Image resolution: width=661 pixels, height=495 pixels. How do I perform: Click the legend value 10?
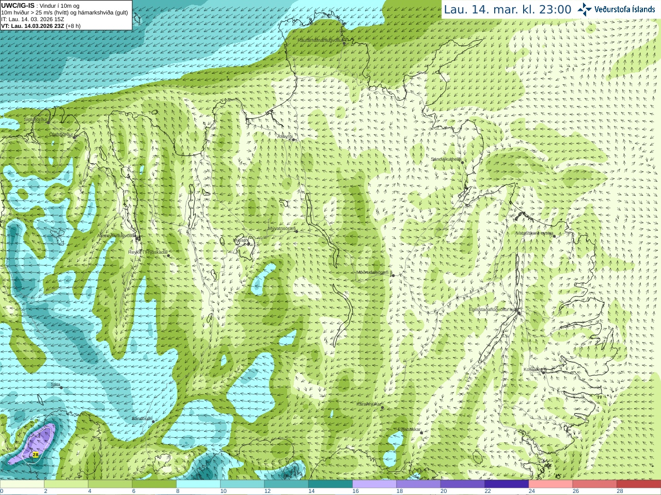point(223,491)
